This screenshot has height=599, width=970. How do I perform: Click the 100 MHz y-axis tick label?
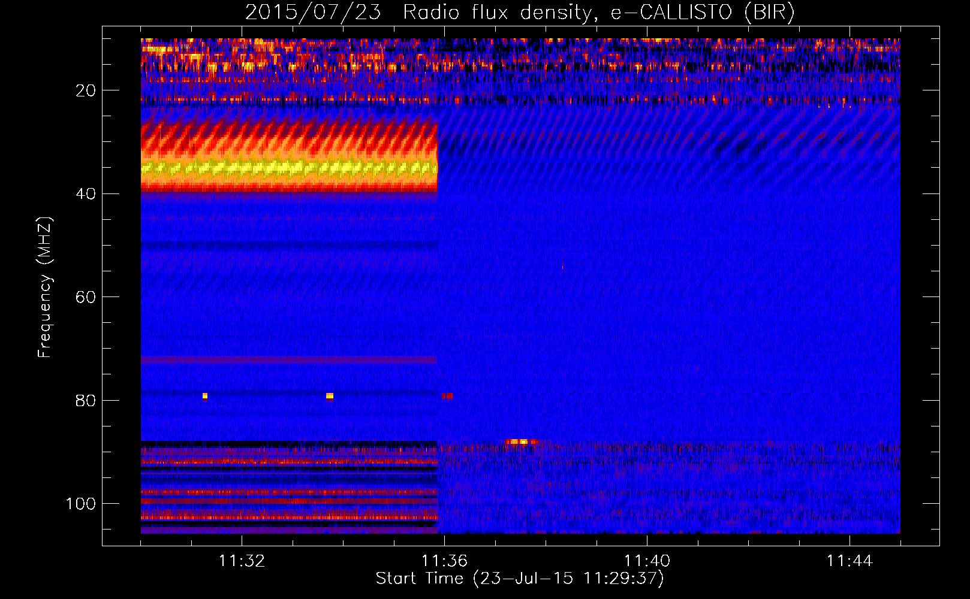(x=82, y=504)
